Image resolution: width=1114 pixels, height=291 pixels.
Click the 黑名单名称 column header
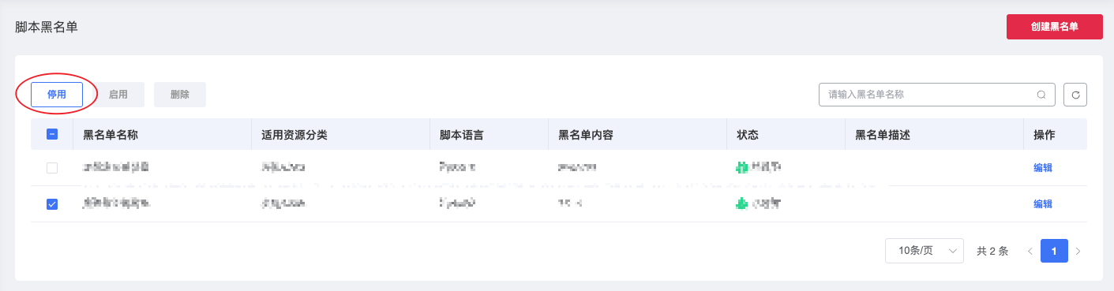pyautogui.click(x=111, y=134)
